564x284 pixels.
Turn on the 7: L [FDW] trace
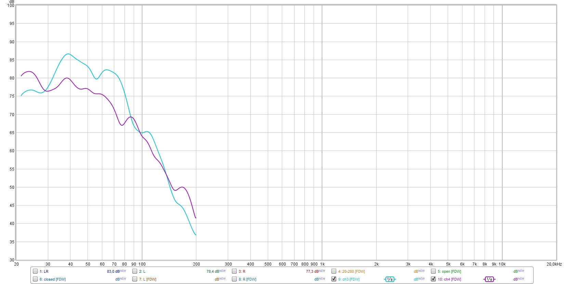click(135, 279)
